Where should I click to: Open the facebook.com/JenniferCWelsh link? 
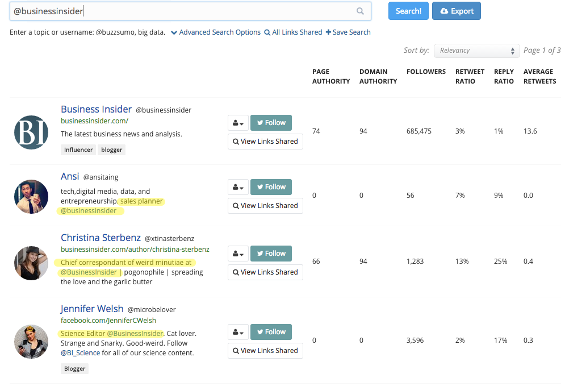[108, 321]
